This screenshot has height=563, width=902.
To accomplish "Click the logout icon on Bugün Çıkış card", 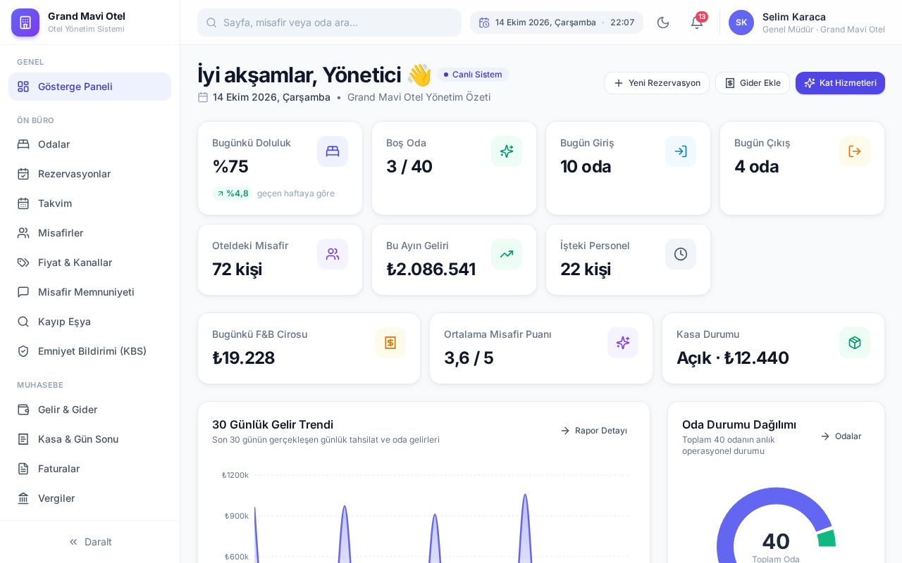I will pyautogui.click(x=855, y=151).
